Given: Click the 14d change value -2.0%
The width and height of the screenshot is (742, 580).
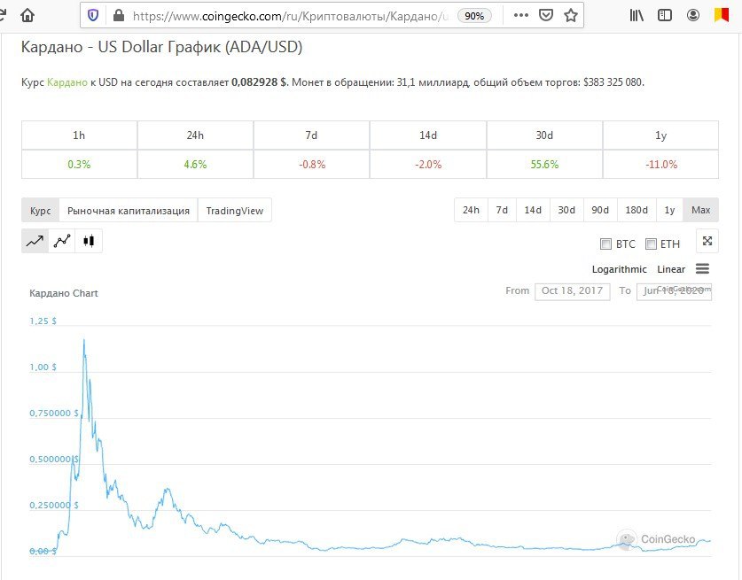Looking at the screenshot, I should click(x=428, y=165).
